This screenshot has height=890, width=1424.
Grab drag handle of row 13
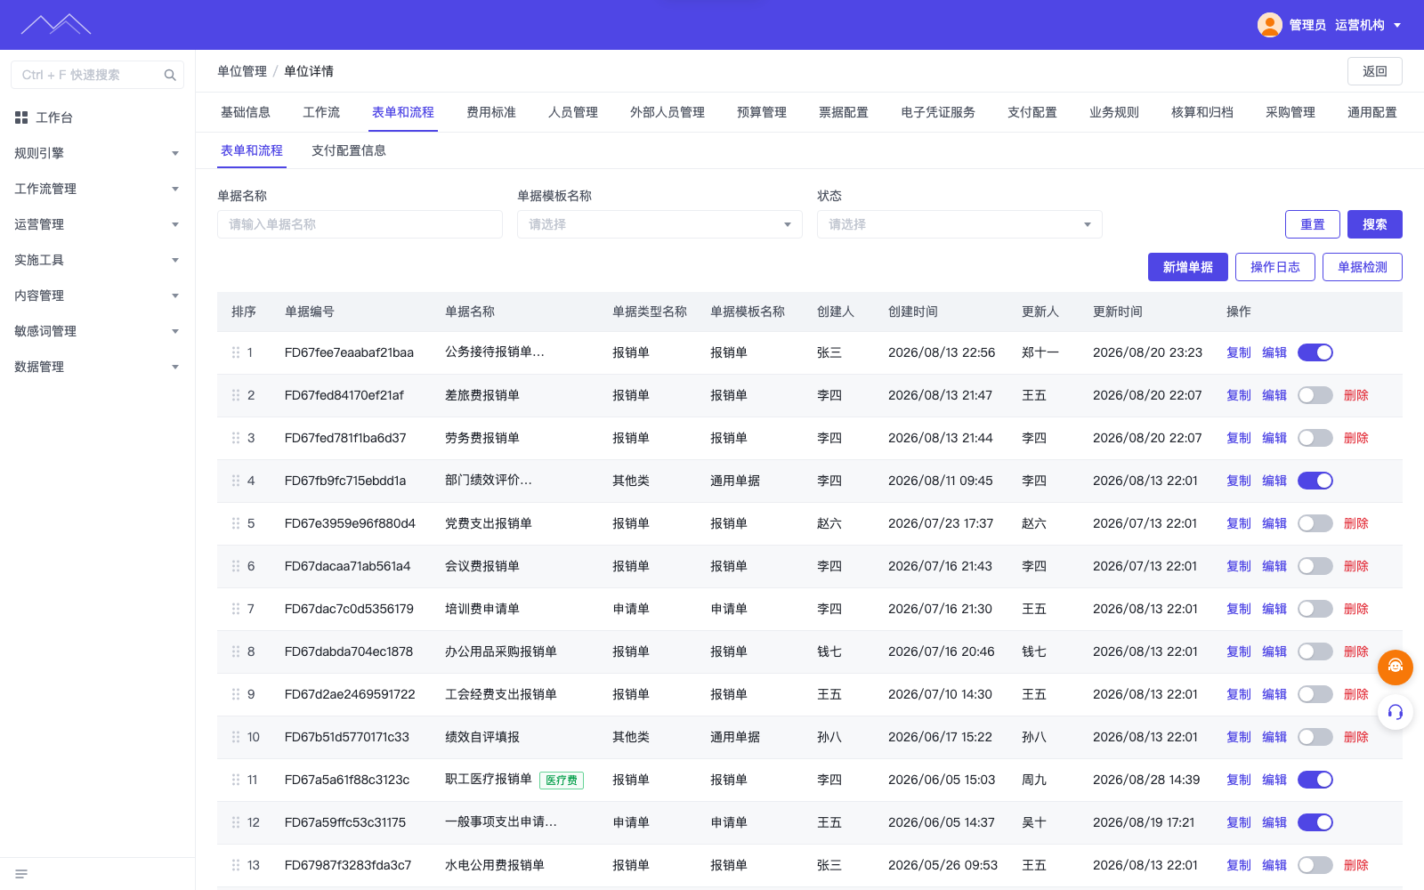click(x=236, y=865)
